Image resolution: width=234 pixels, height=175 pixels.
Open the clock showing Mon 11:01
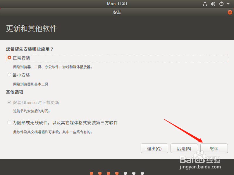pos(117,4)
